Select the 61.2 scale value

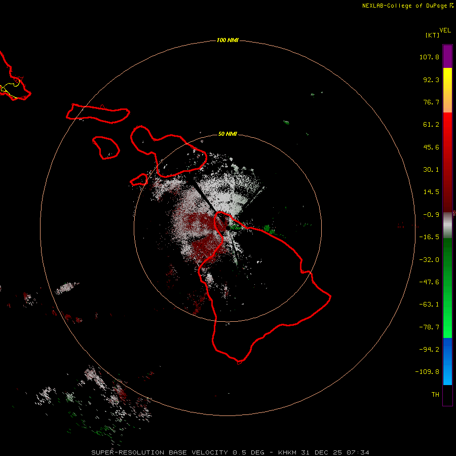coord(431,125)
